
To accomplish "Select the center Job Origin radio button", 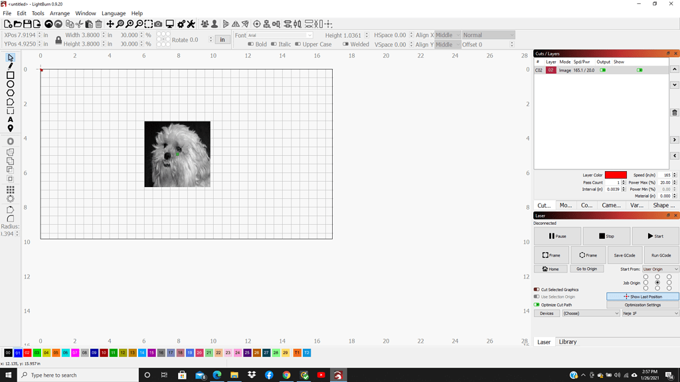I will click(x=657, y=283).
